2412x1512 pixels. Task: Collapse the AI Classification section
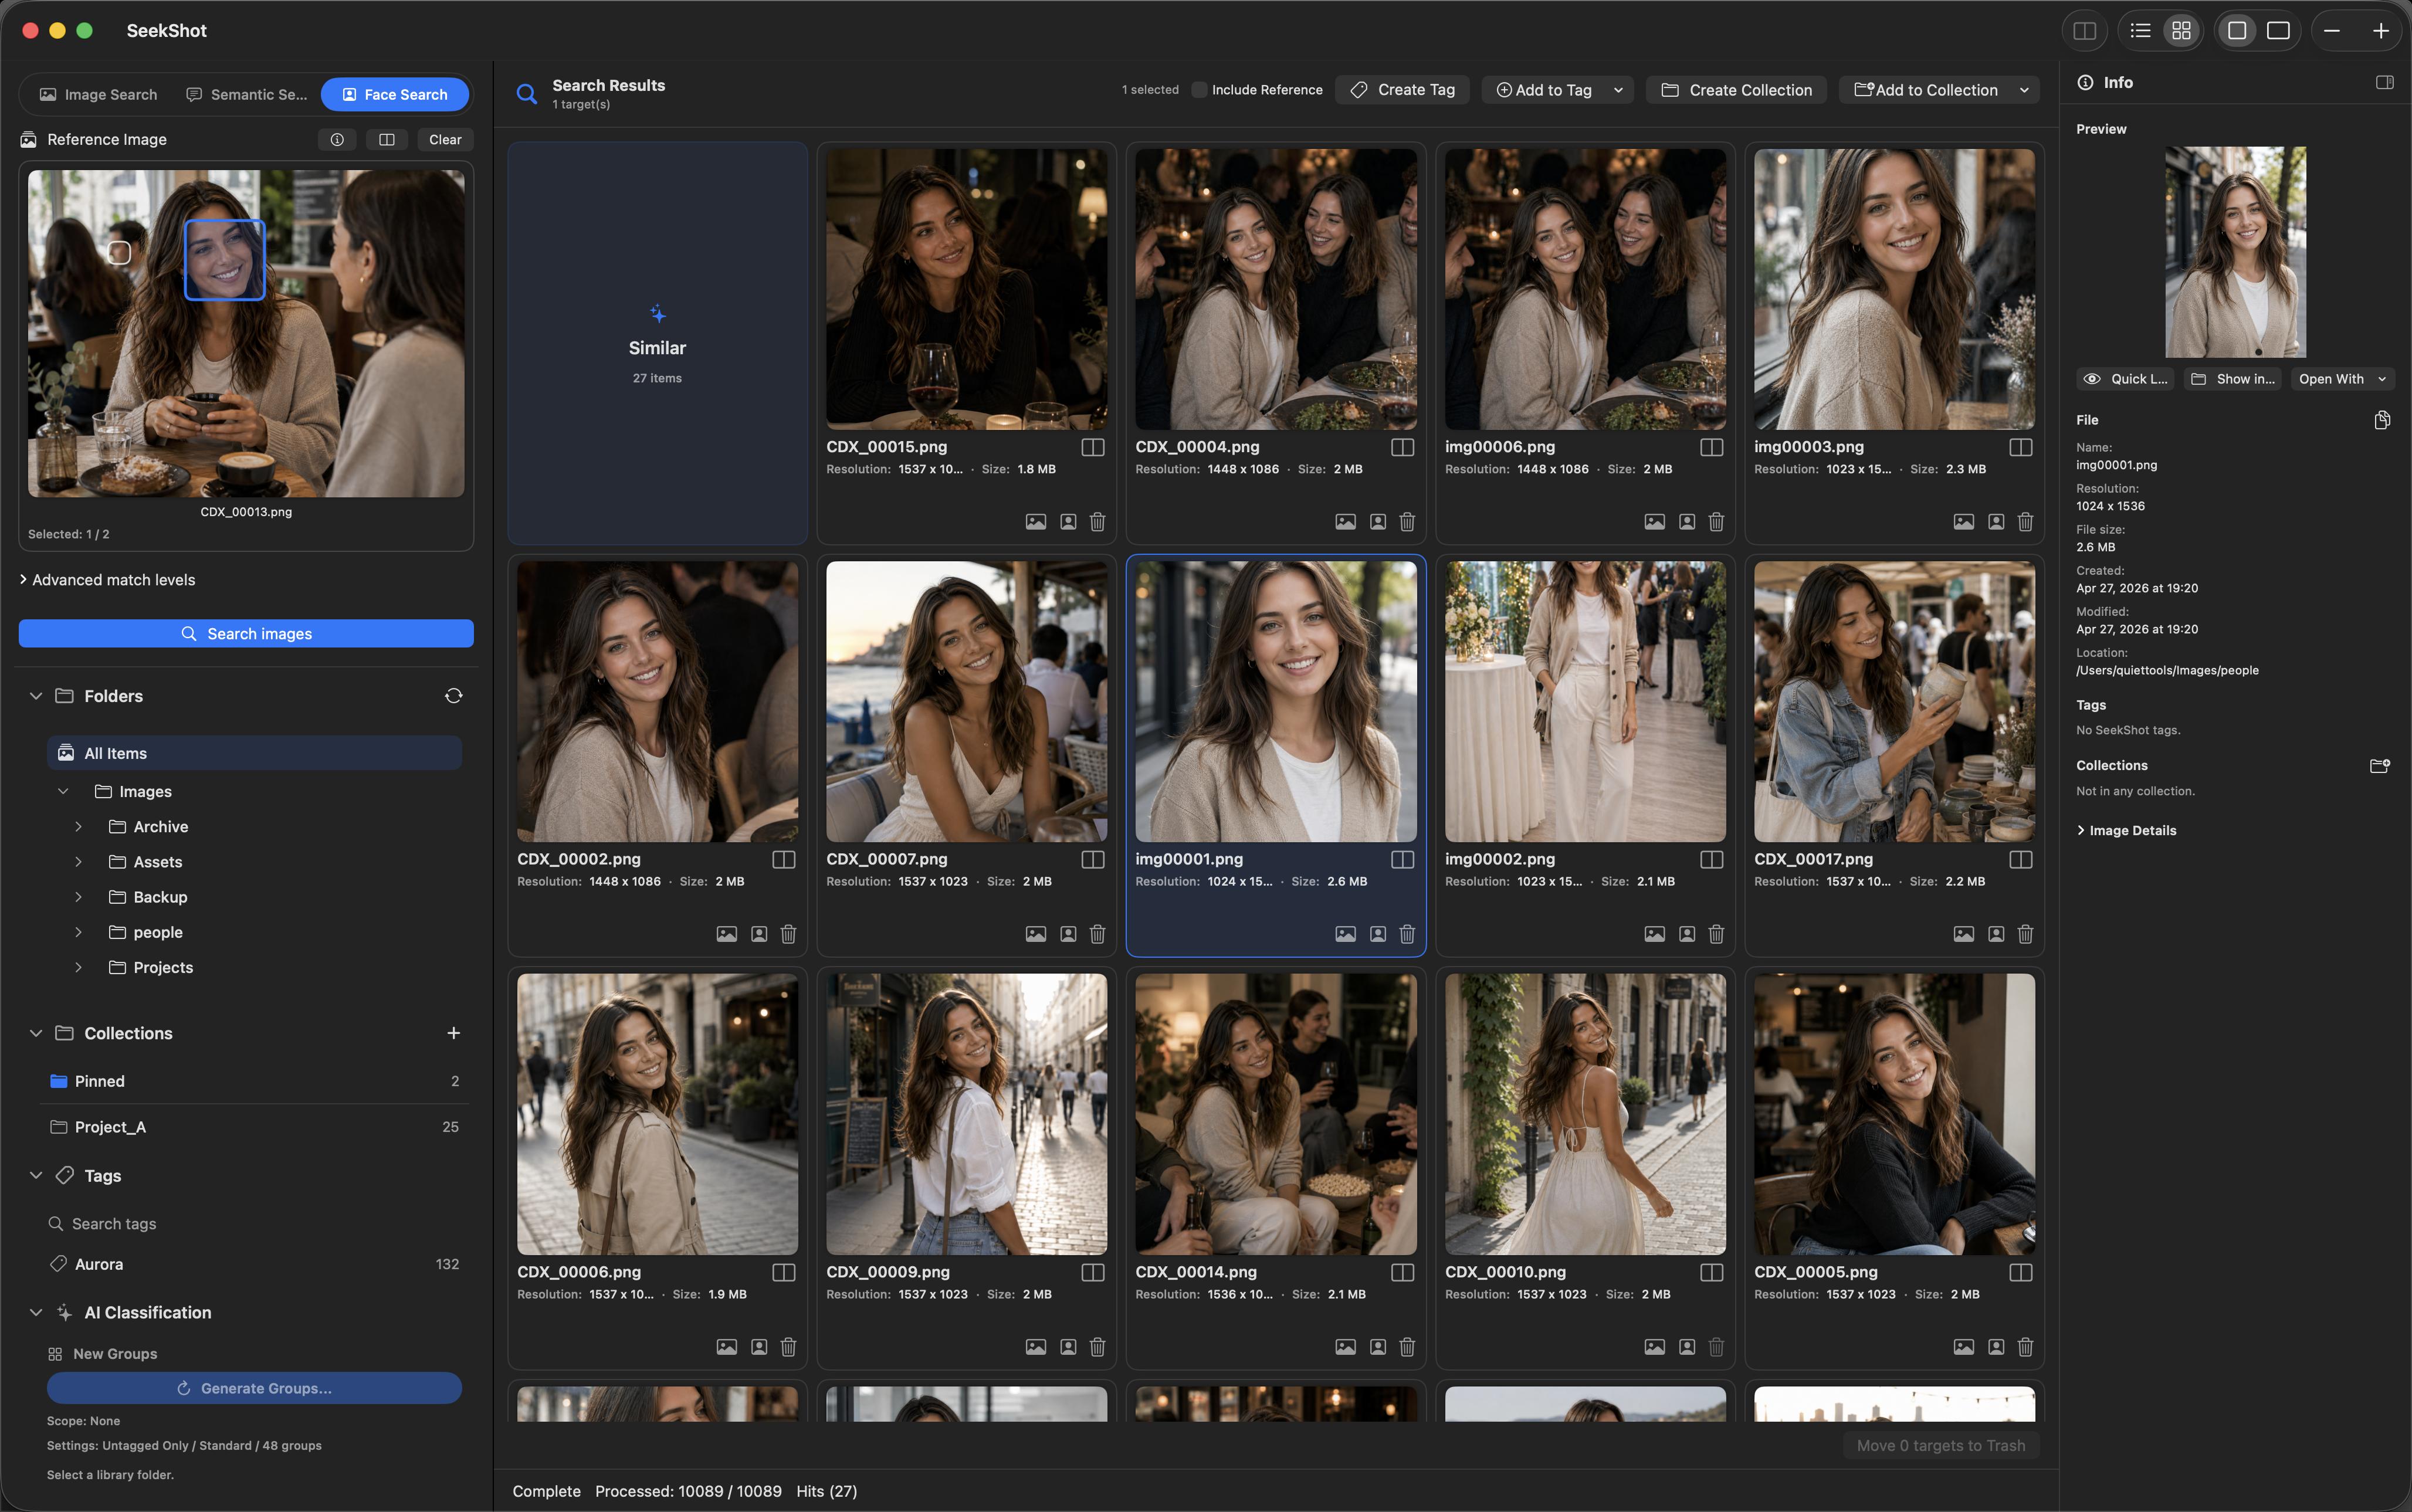pos(36,1312)
